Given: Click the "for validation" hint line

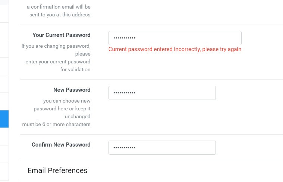Looking at the screenshot, I should (75, 69).
